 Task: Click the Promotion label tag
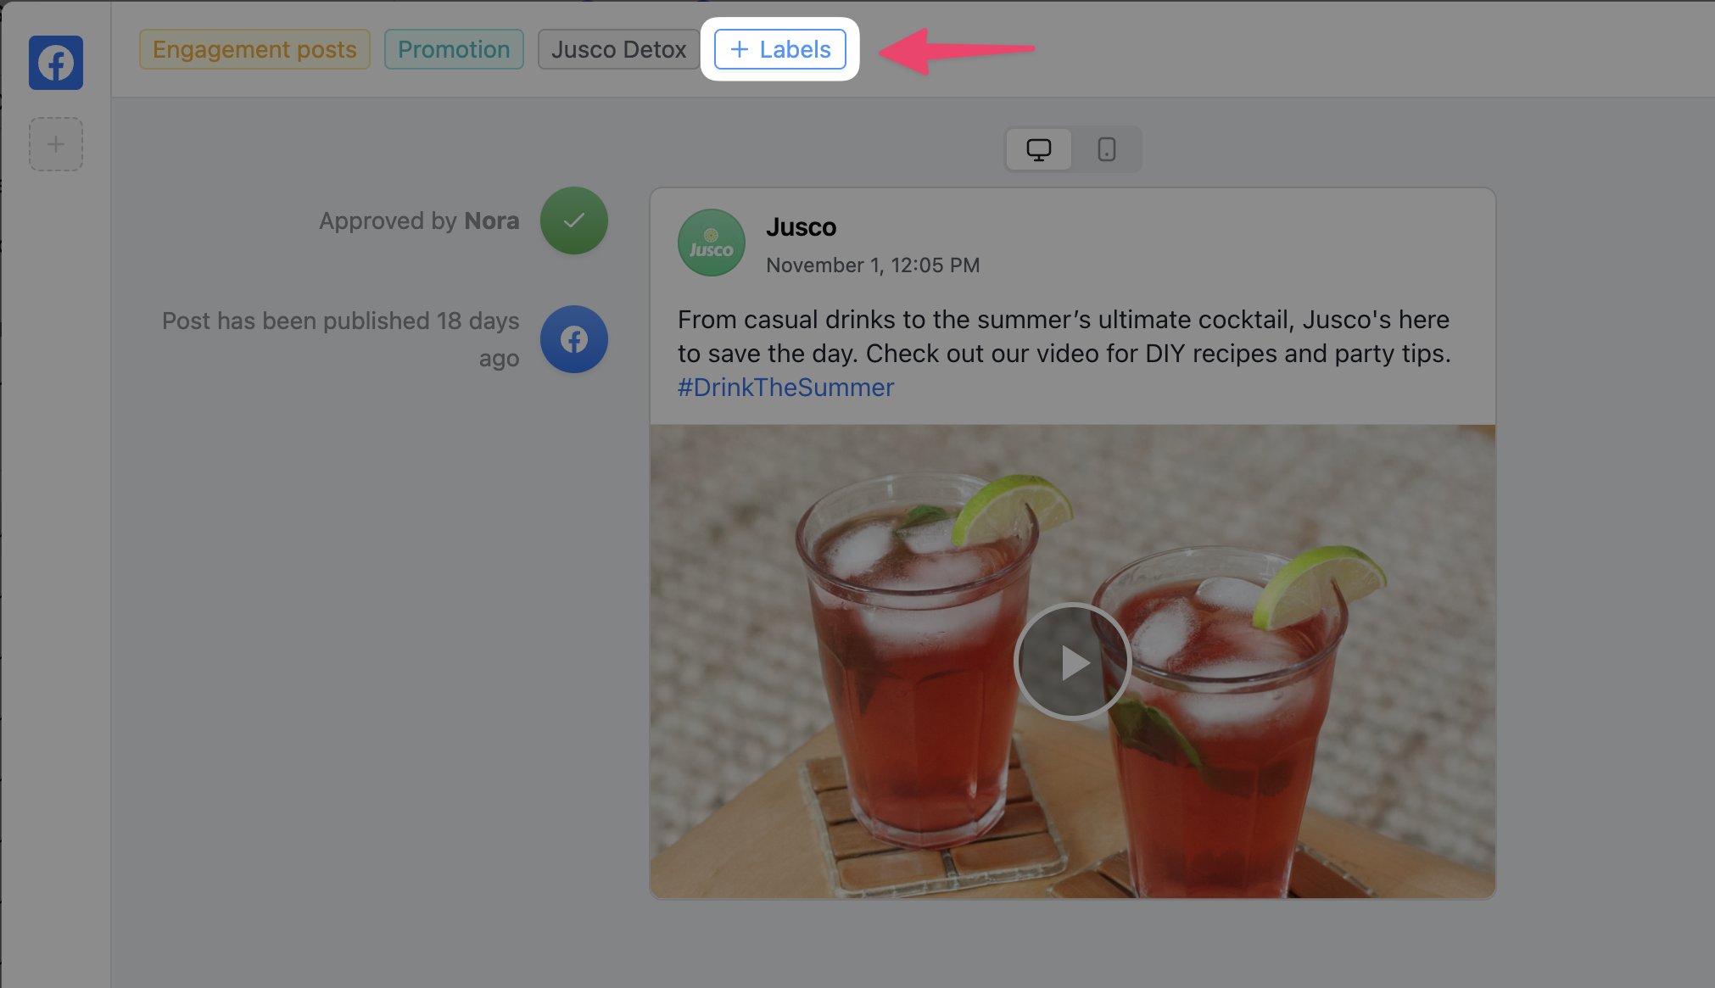[x=454, y=49]
